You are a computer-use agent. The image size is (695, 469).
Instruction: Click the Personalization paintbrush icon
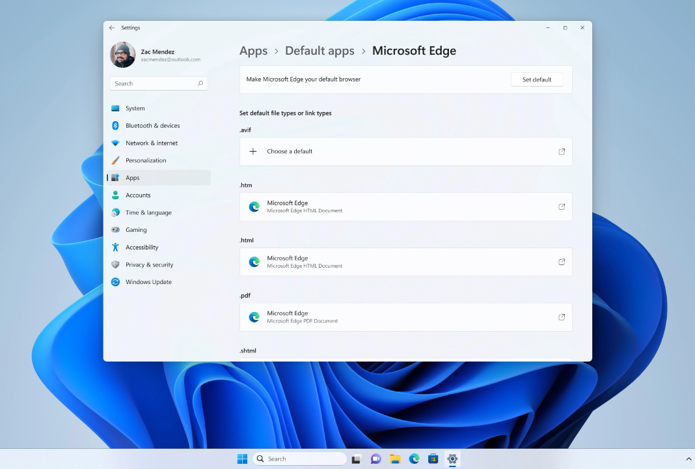[x=115, y=160]
